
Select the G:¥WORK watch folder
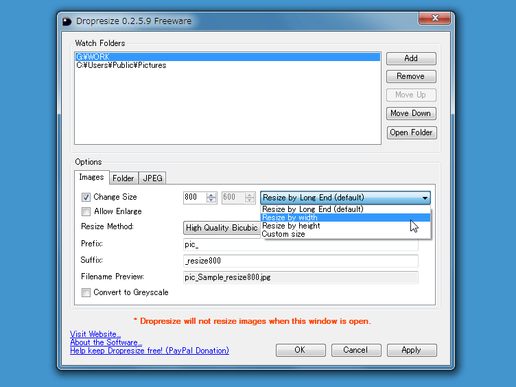[x=227, y=56]
